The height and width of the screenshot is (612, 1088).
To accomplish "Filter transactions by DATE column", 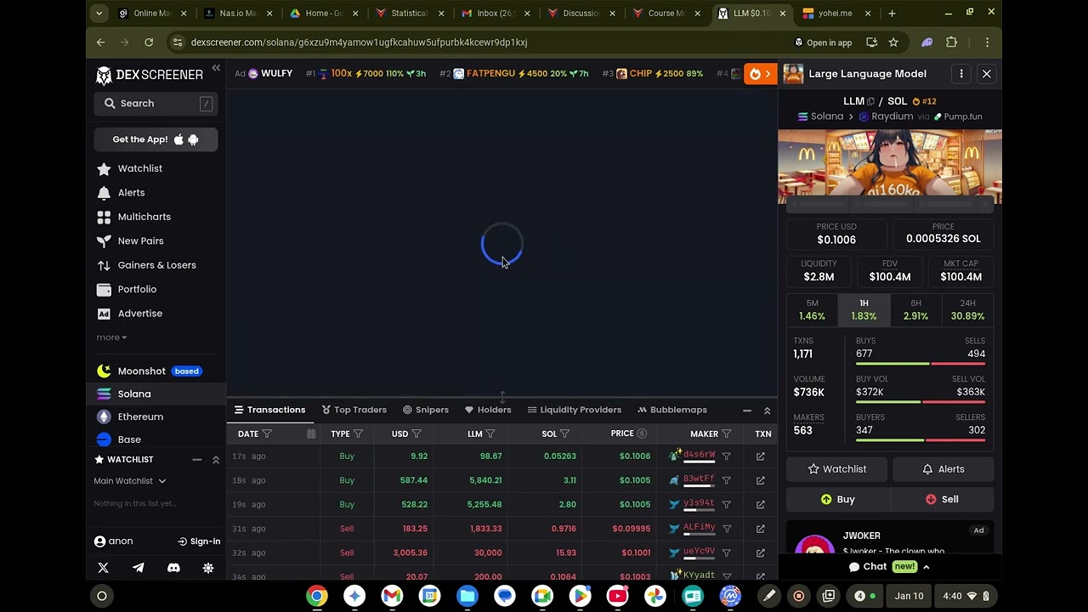I will [x=267, y=433].
